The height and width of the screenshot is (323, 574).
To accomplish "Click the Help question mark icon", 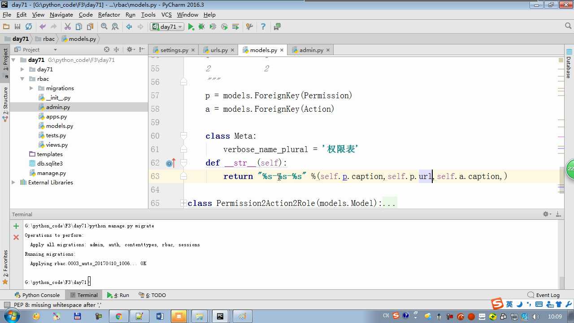I will [x=263, y=27].
